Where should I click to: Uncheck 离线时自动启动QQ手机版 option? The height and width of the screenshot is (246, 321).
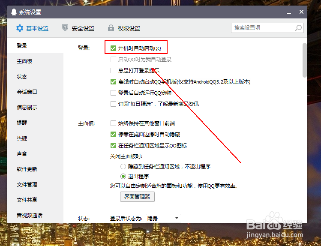point(113,82)
